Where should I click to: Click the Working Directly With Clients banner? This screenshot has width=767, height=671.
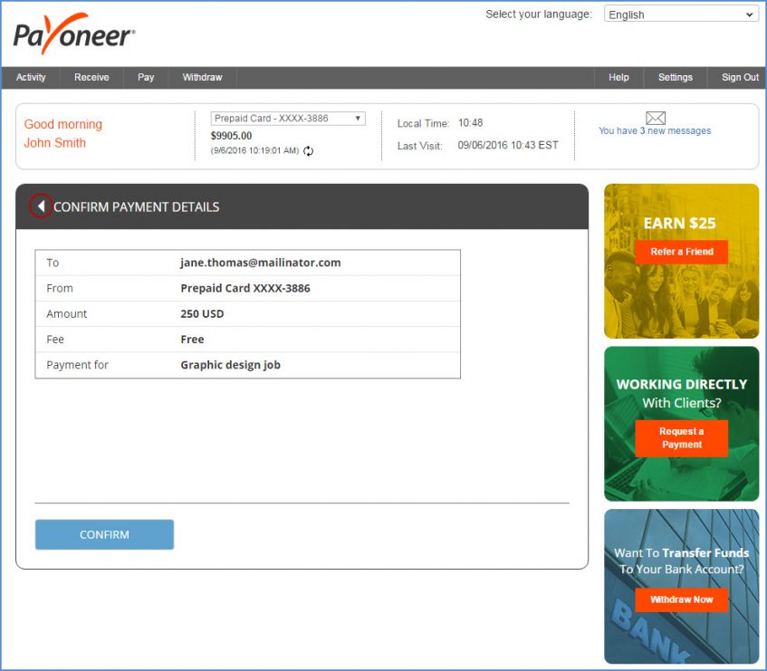(x=681, y=424)
